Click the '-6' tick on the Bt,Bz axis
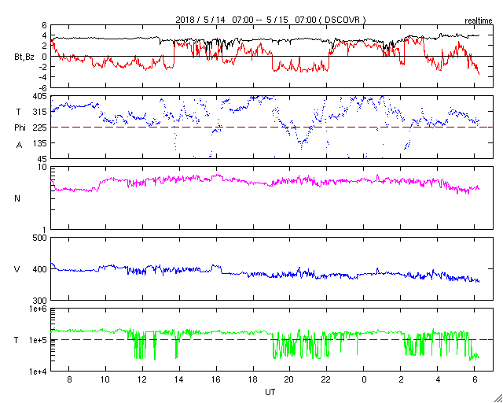 click(x=43, y=88)
